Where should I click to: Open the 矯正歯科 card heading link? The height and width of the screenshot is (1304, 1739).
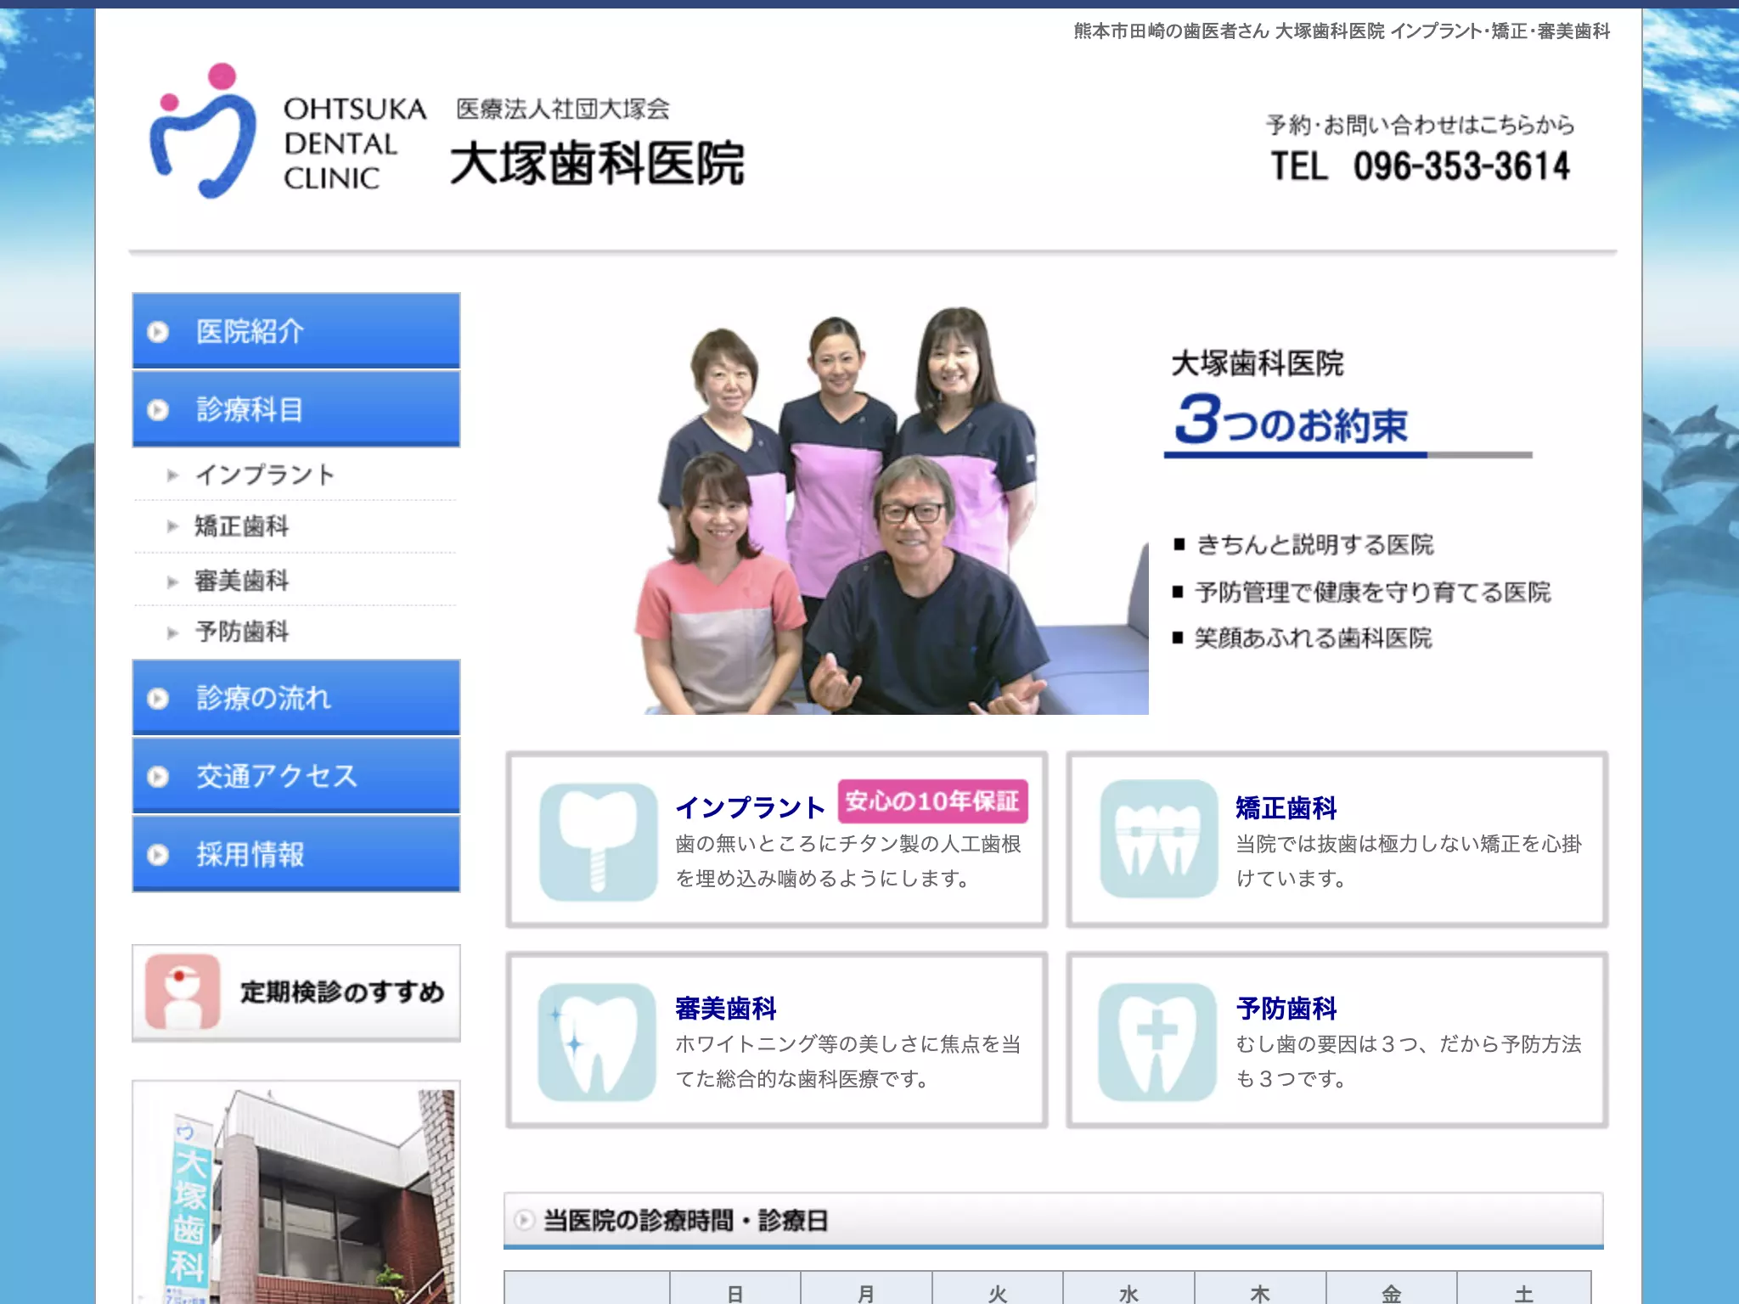click(1286, 807)
